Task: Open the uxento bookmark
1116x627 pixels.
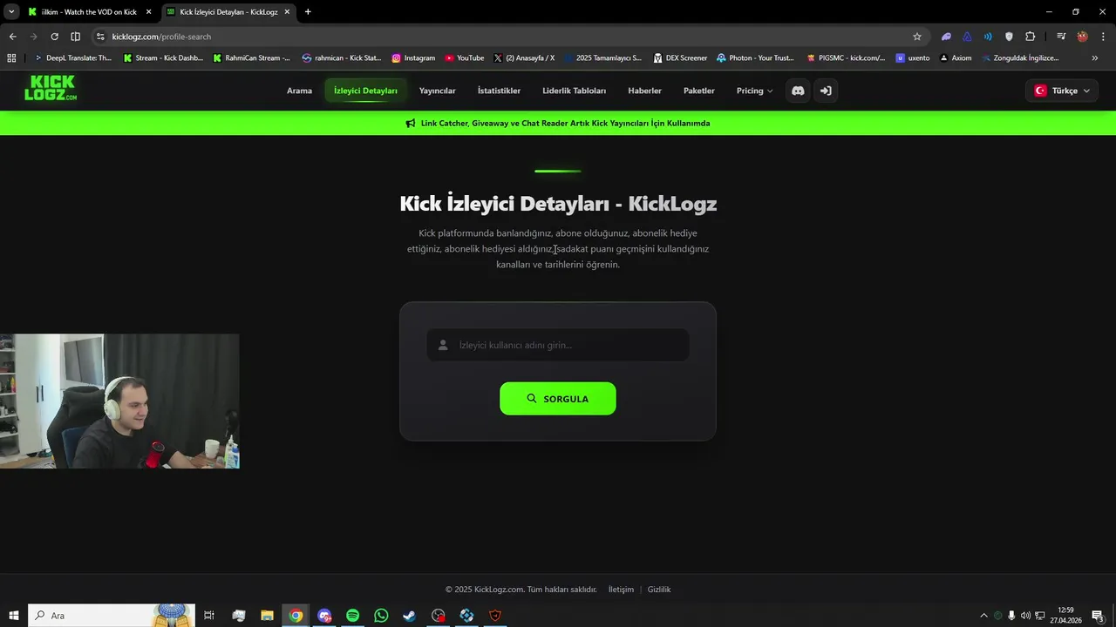Action: (x=913, y=58)
